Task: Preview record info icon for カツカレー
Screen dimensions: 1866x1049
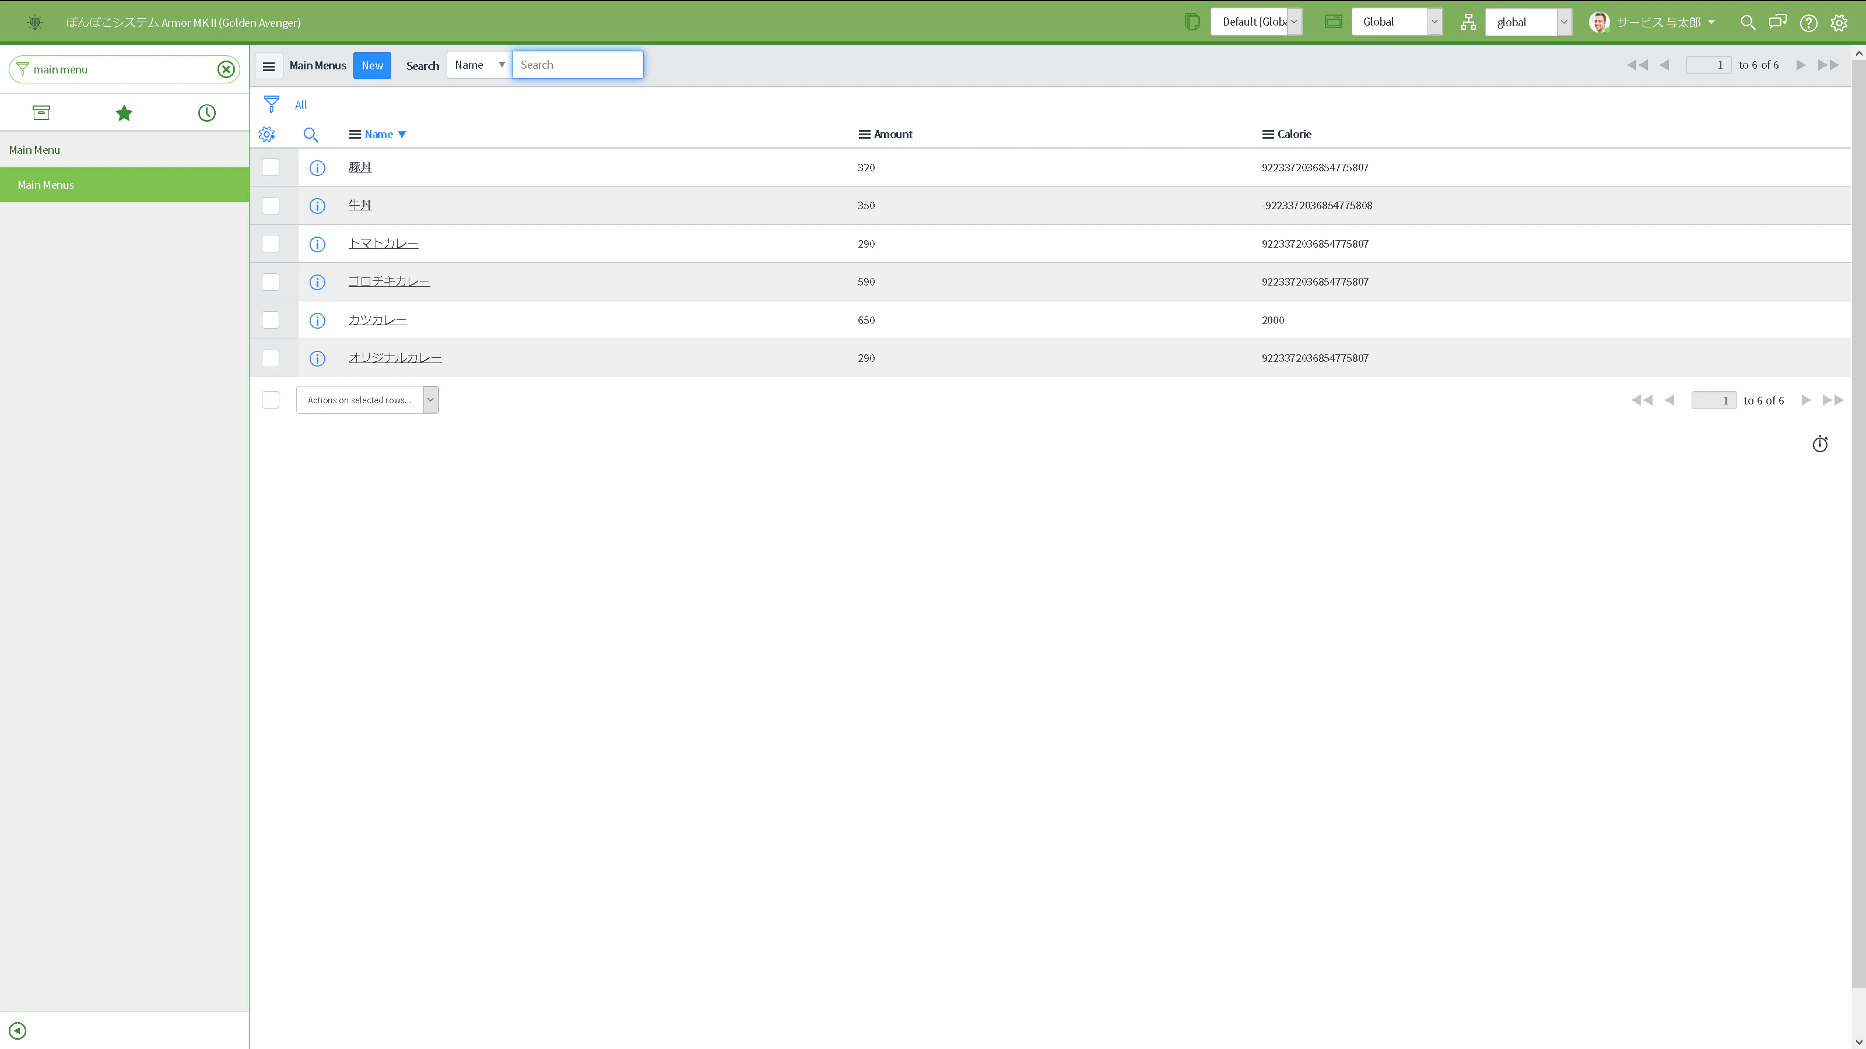Action: coord(317,321)
